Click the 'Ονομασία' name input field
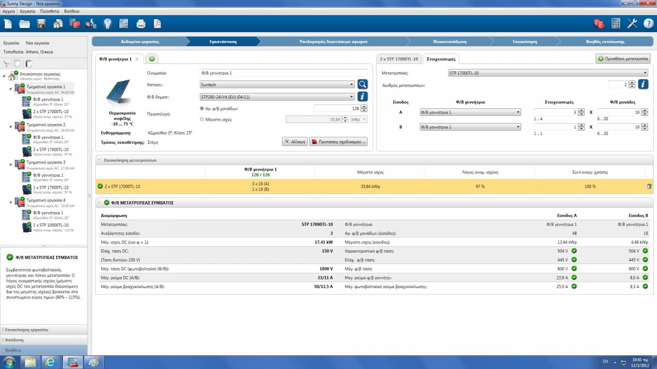The height and width of the screenshot is (369, 657). (x=283, y=73)
